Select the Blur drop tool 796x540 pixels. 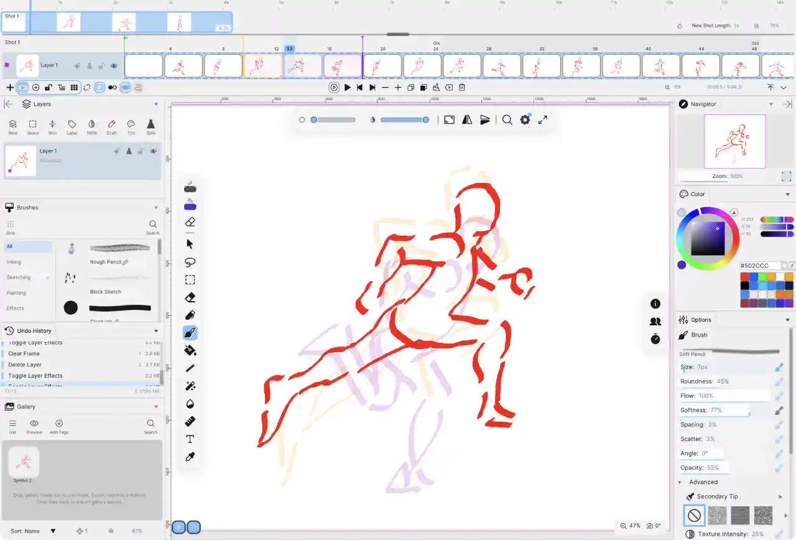coord(190,404)
